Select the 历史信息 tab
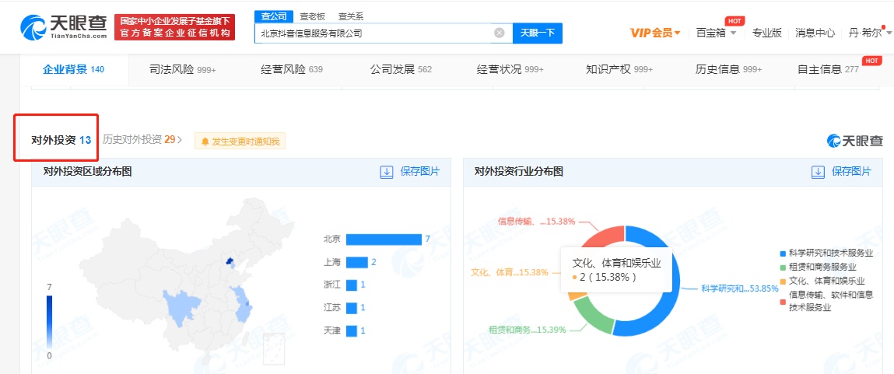Screen dimensions: 894x374 click(728, 69)
